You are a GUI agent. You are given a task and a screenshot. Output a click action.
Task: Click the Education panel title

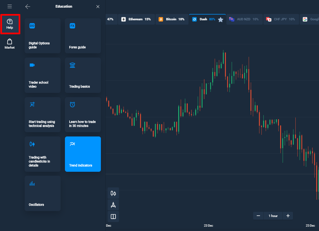(x=64, y=7)
